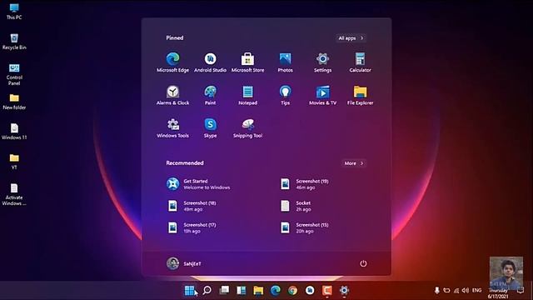Select the New folder desktop icon
Screen dimensions: 533x300
pos(14,102)
